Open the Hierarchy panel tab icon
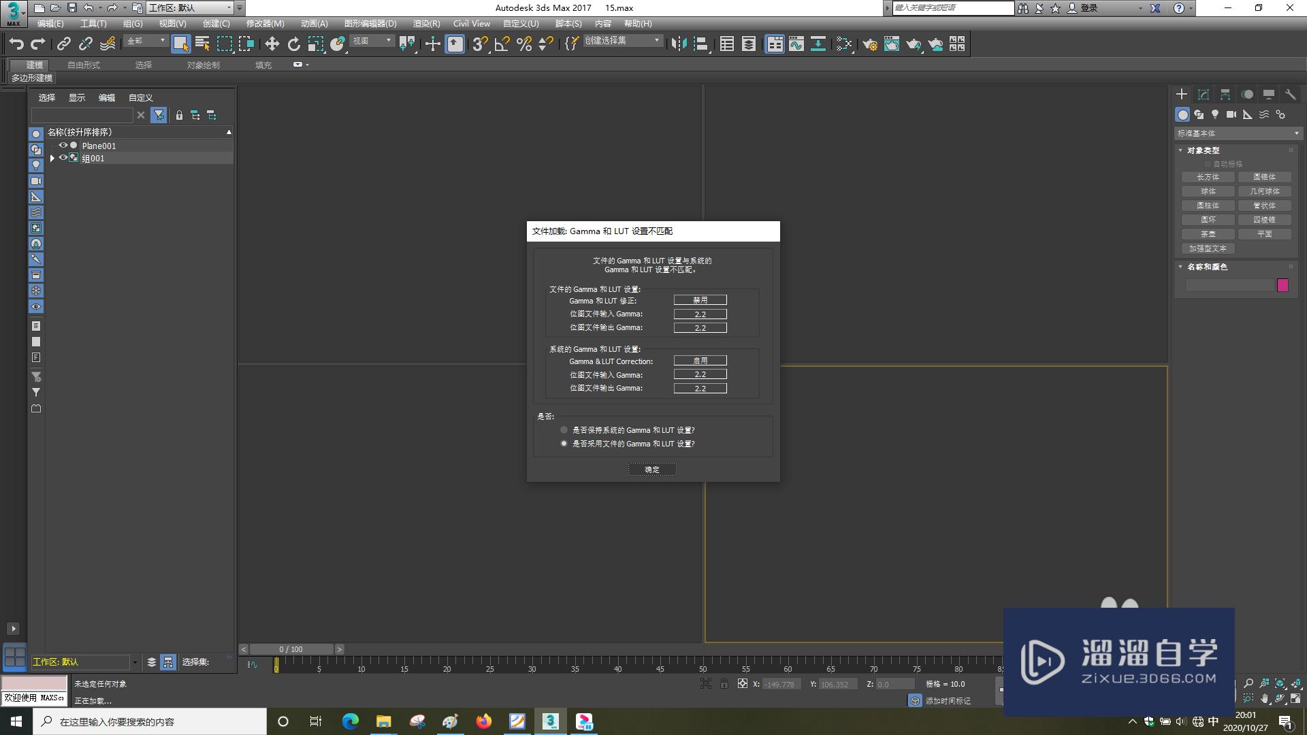1307x735 pixels. (x=1225, y=95)
